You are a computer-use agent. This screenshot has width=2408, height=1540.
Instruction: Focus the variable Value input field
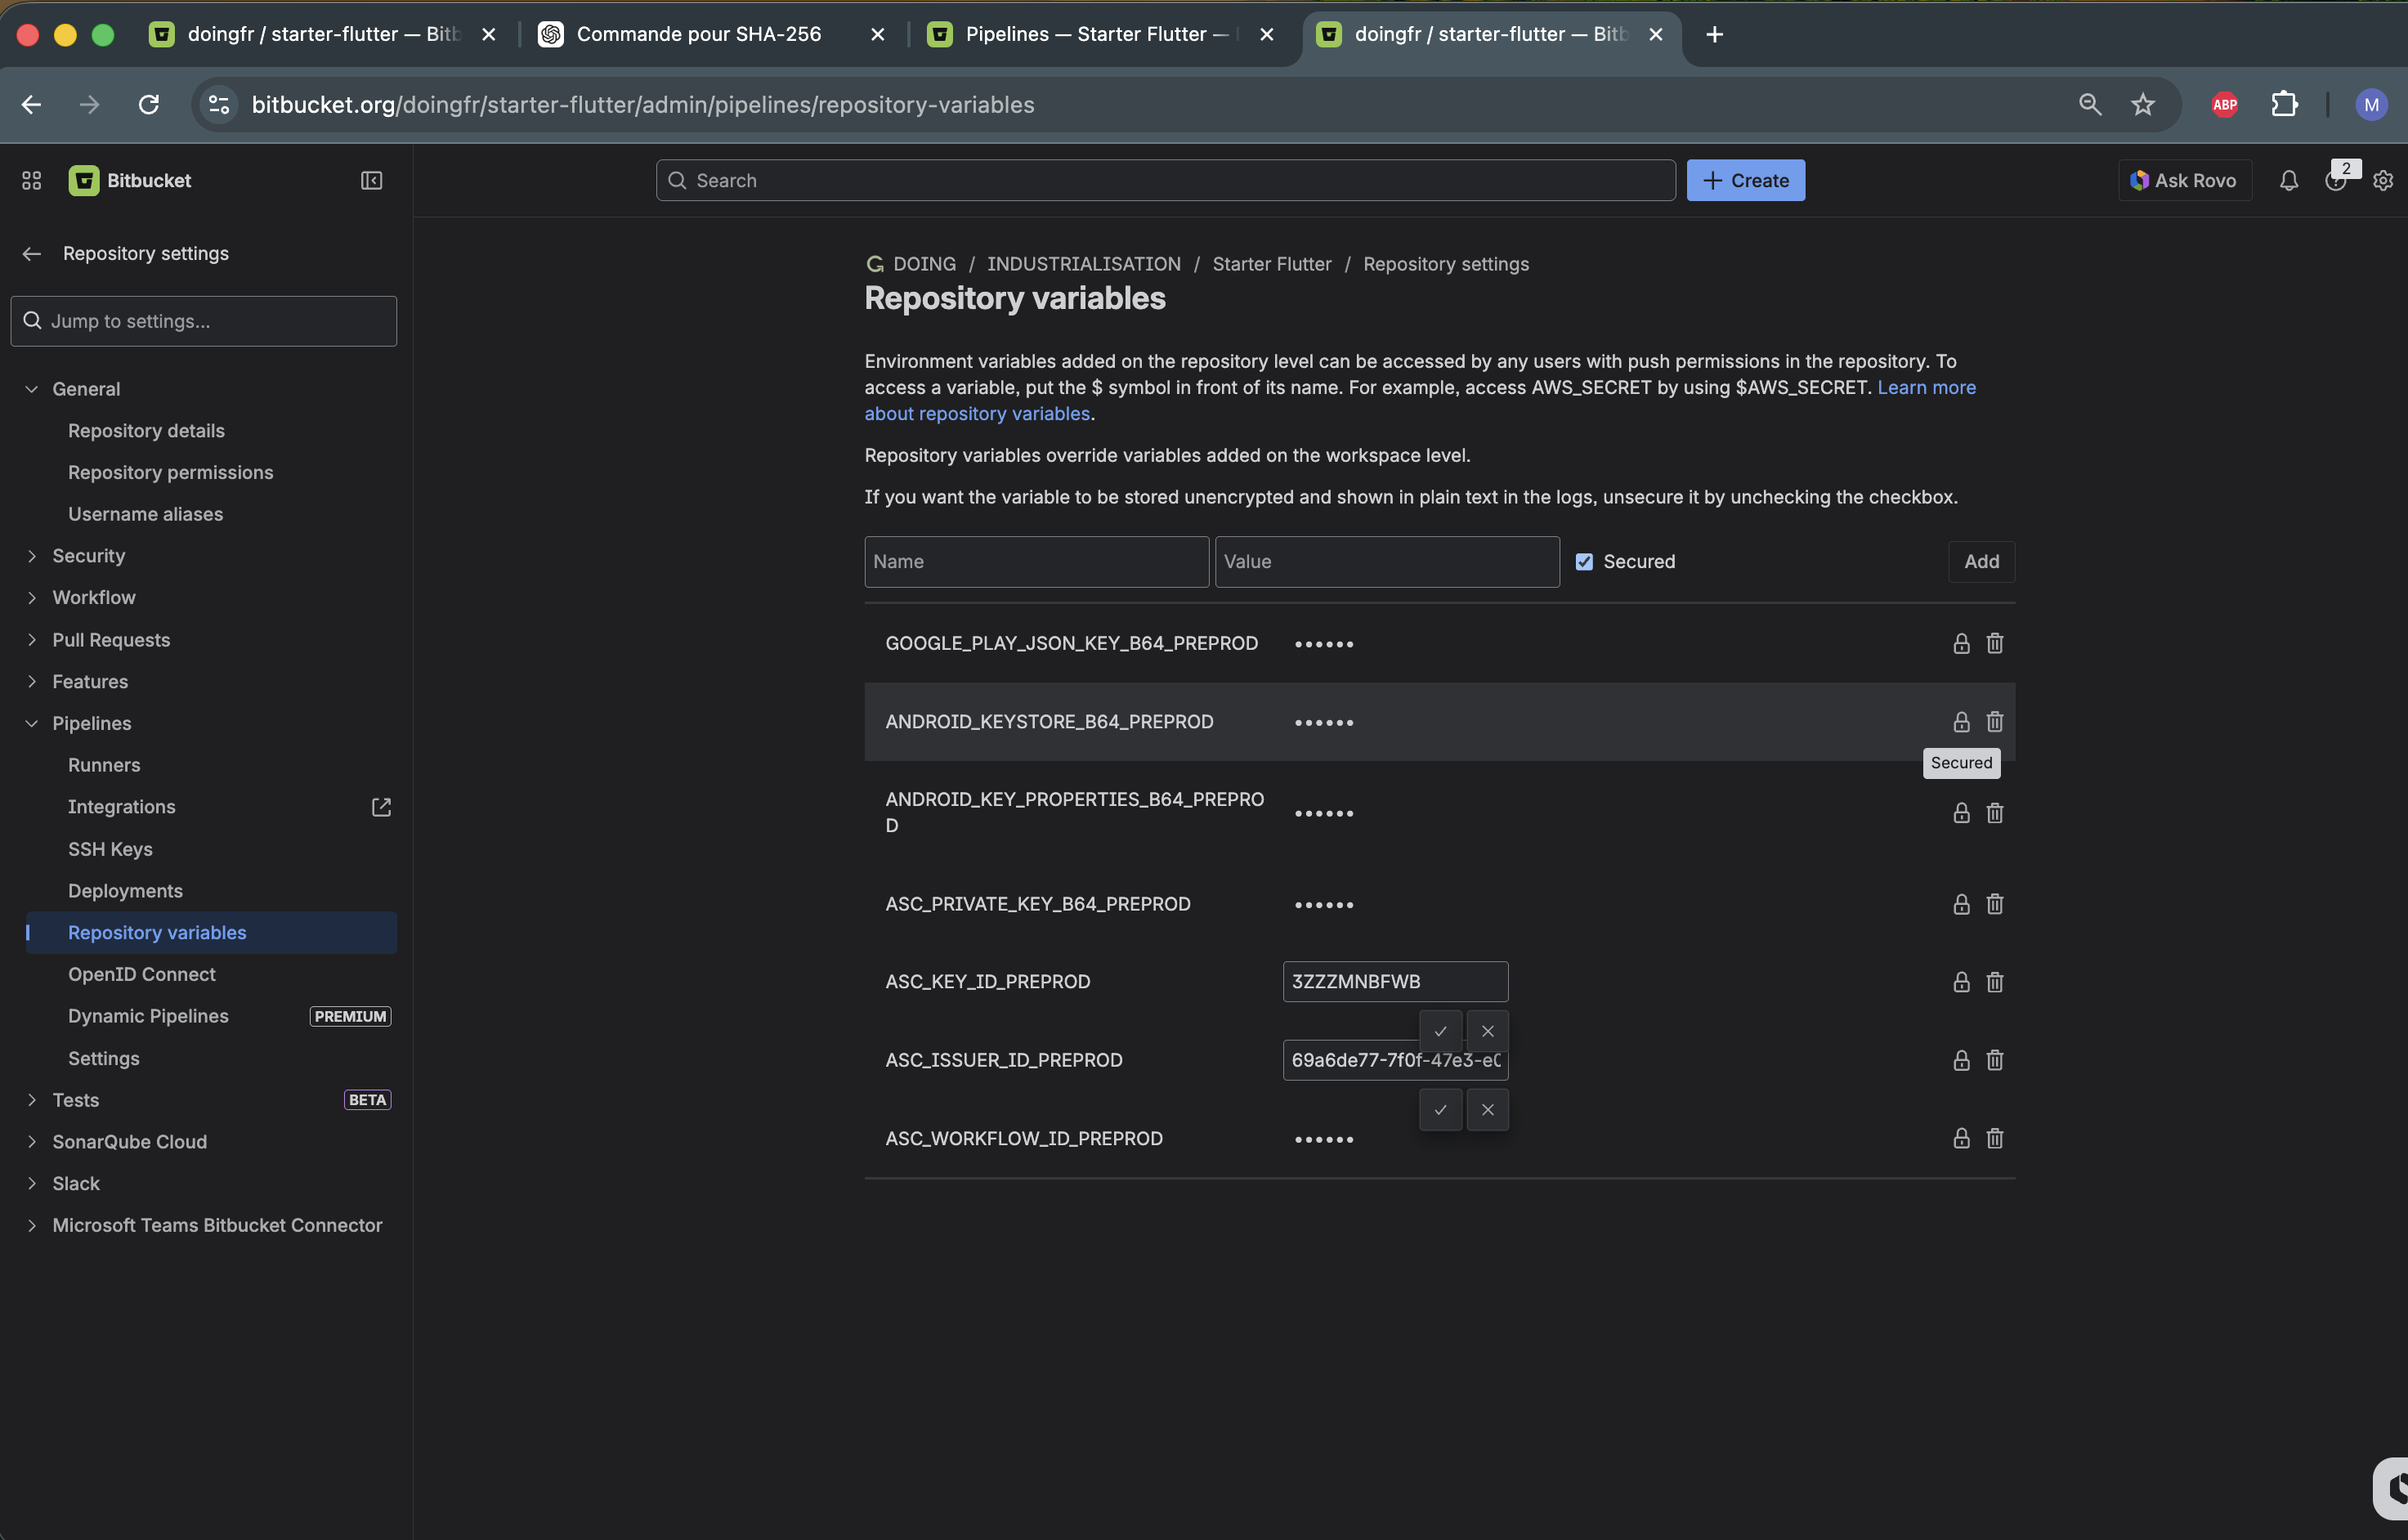click(x=1387, y=562)
